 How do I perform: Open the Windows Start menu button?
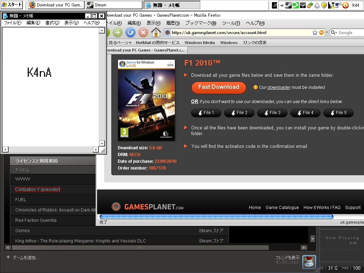pos(11,5)
